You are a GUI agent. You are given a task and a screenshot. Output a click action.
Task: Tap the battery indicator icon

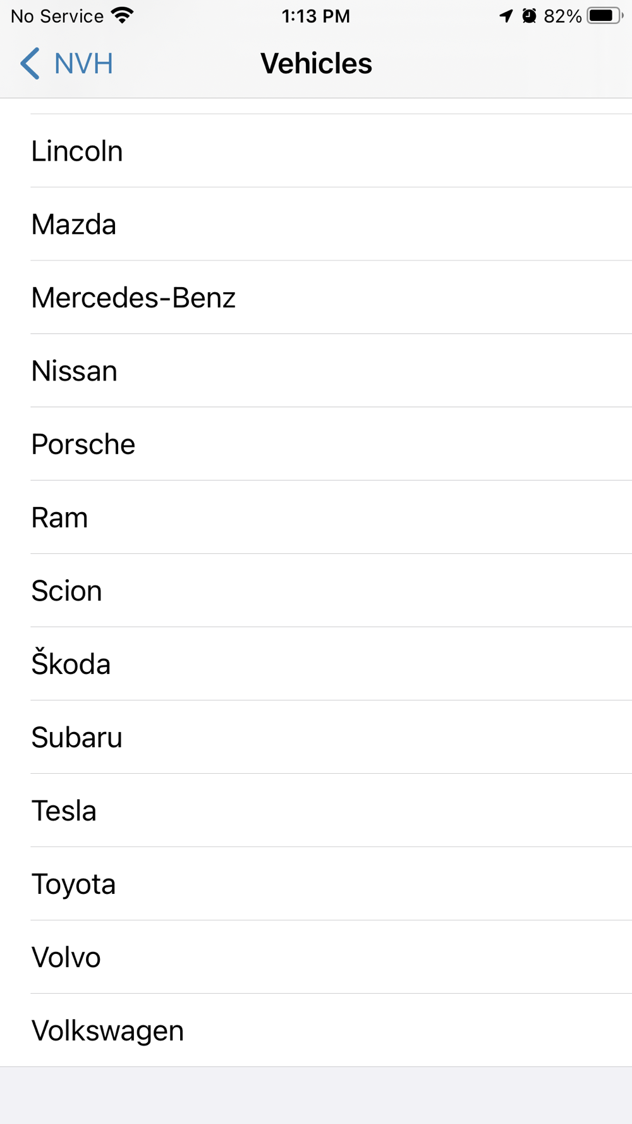coord(604,16)
